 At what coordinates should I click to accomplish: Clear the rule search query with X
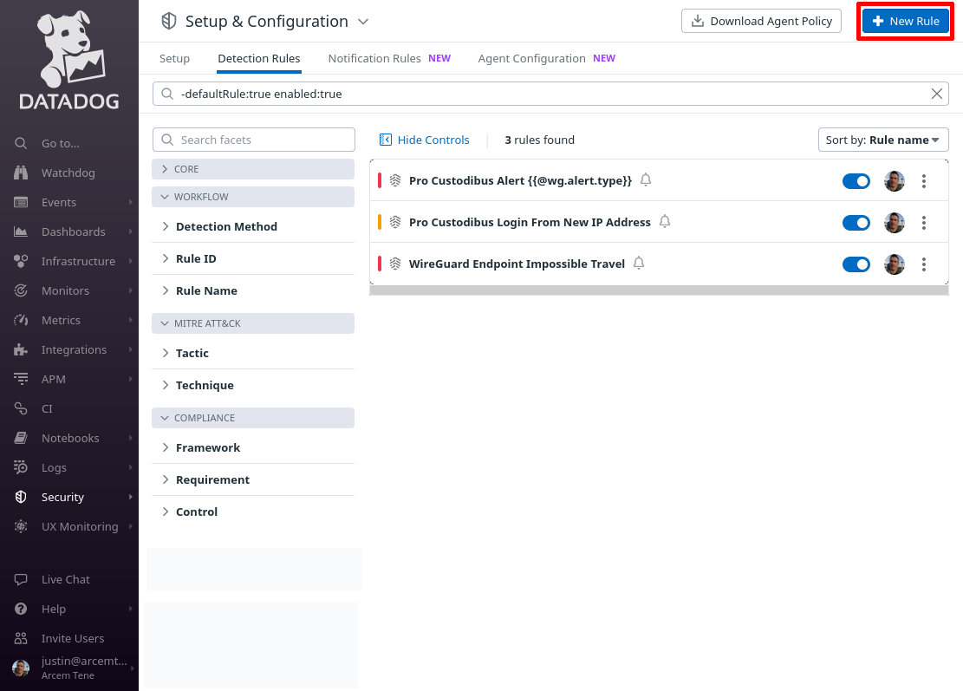937,94
